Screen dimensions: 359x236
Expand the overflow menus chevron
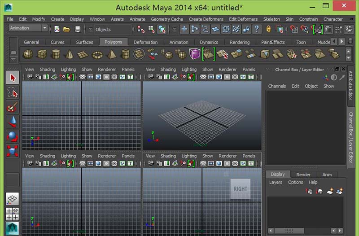(351, 19)
